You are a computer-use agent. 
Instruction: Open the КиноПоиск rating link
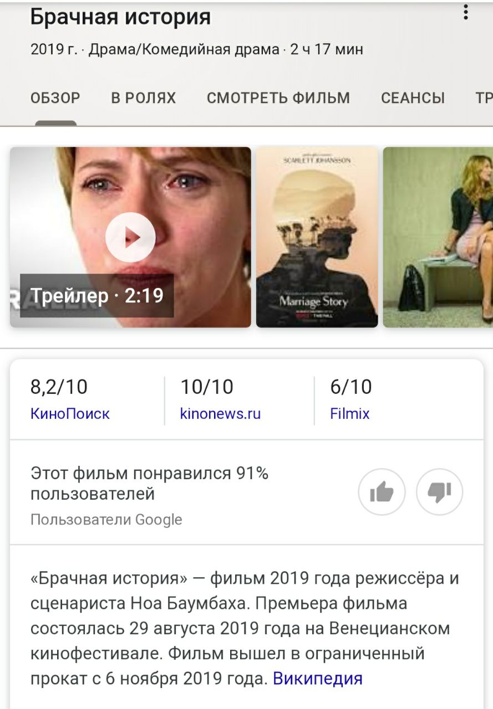tap(70, 414)
